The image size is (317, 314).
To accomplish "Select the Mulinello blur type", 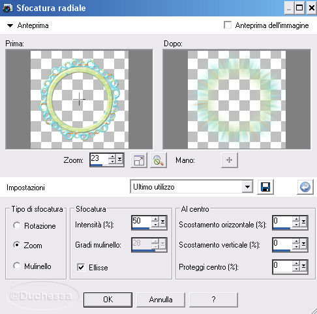I will [x=17, y=266].
